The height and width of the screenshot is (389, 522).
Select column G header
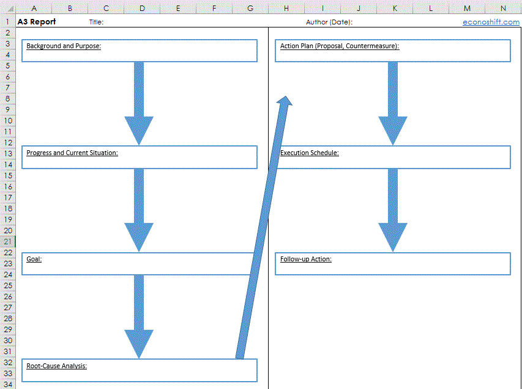[250, 9]
